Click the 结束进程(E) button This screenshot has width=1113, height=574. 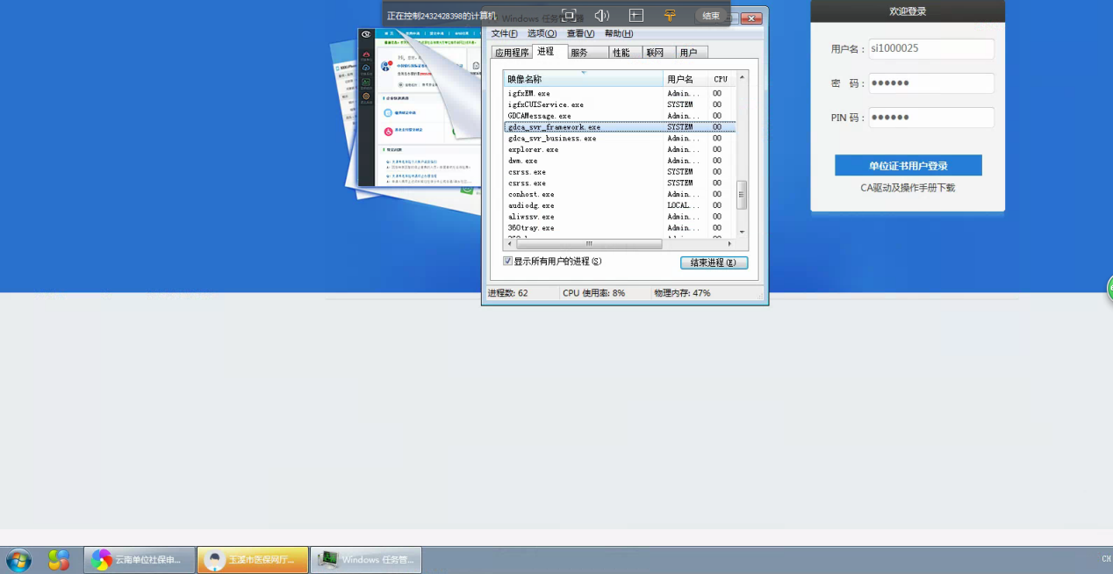coord(714,262)
